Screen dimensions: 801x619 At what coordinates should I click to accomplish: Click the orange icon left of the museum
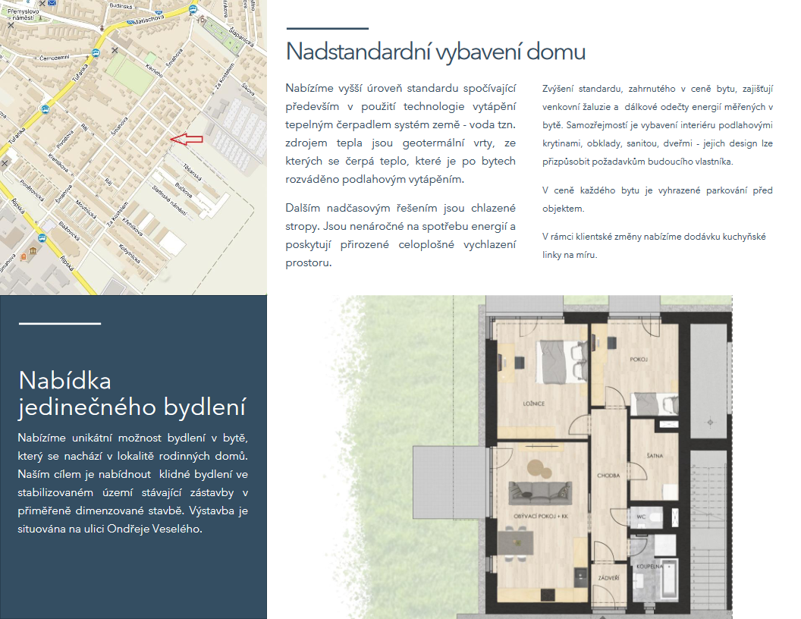23,257
